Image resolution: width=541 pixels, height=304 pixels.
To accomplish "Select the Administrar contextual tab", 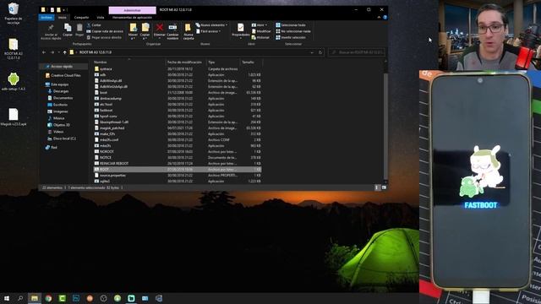I will click(132, 10).
